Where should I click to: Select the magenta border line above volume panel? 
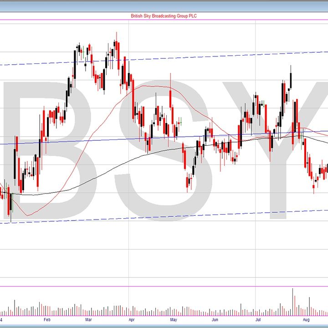(x=164, y=287)
